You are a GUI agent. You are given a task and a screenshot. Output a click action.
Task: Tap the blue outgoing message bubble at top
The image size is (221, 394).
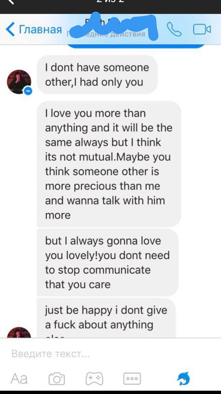point(136,46)
